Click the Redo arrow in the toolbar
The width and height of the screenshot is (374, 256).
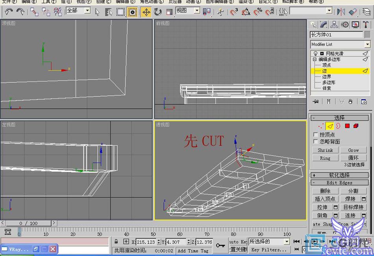tap(20, 11)
